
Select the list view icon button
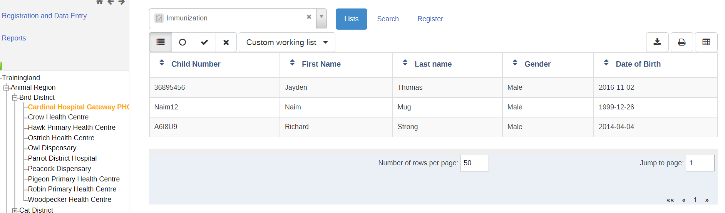(161, 42)
